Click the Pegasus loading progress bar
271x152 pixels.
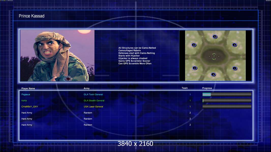[227, 94]
